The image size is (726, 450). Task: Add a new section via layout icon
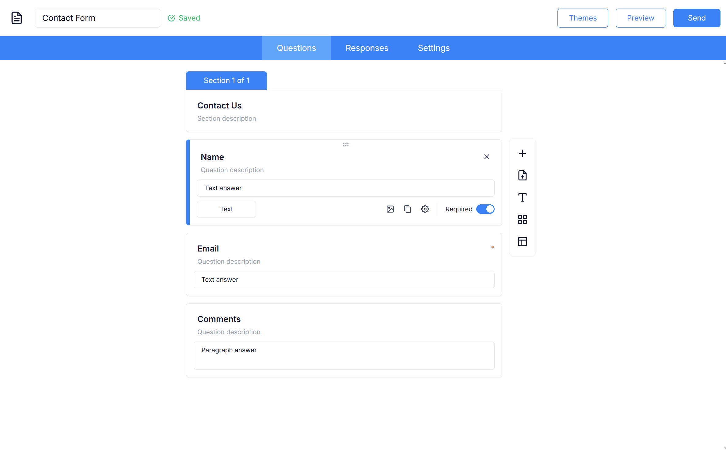point(522,242)
